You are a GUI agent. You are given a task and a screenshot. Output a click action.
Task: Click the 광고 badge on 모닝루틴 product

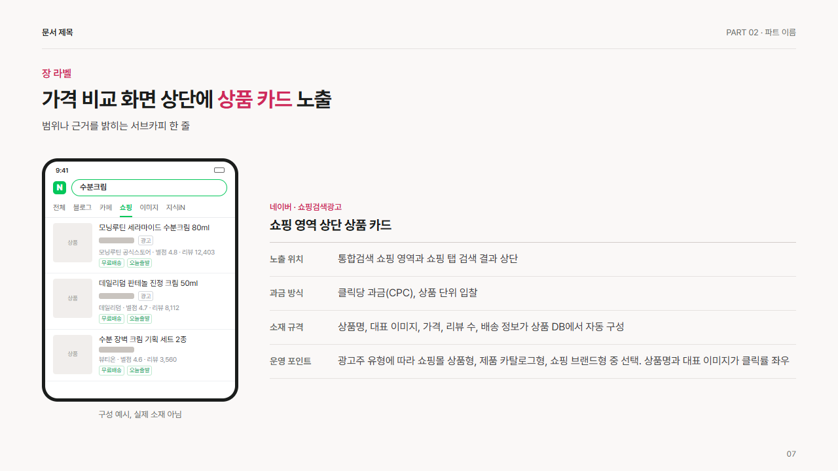145,240
